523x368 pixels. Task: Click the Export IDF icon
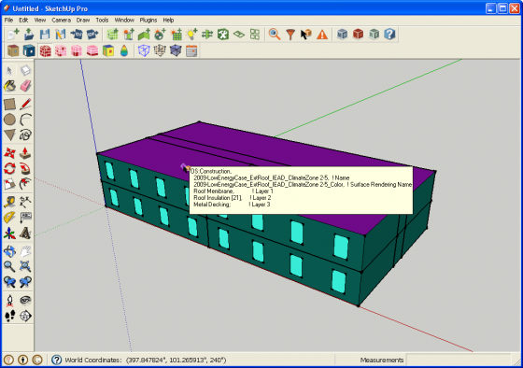[92, 35]
